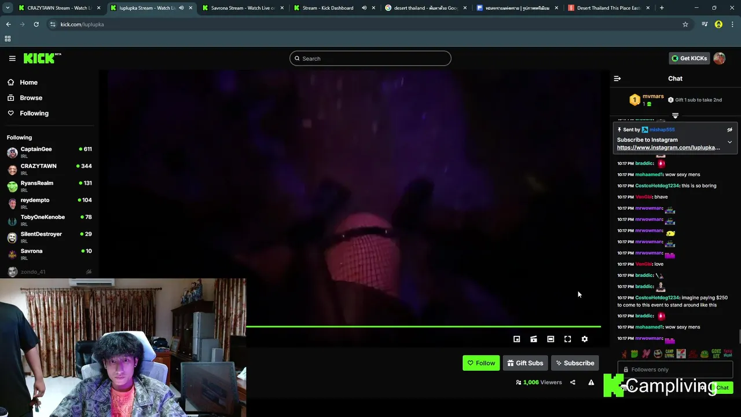Switch to Stream - Kick Dashboard tab

coord(328,8)
